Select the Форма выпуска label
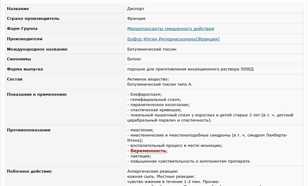308x186 pixels. (x=25, y=69)
